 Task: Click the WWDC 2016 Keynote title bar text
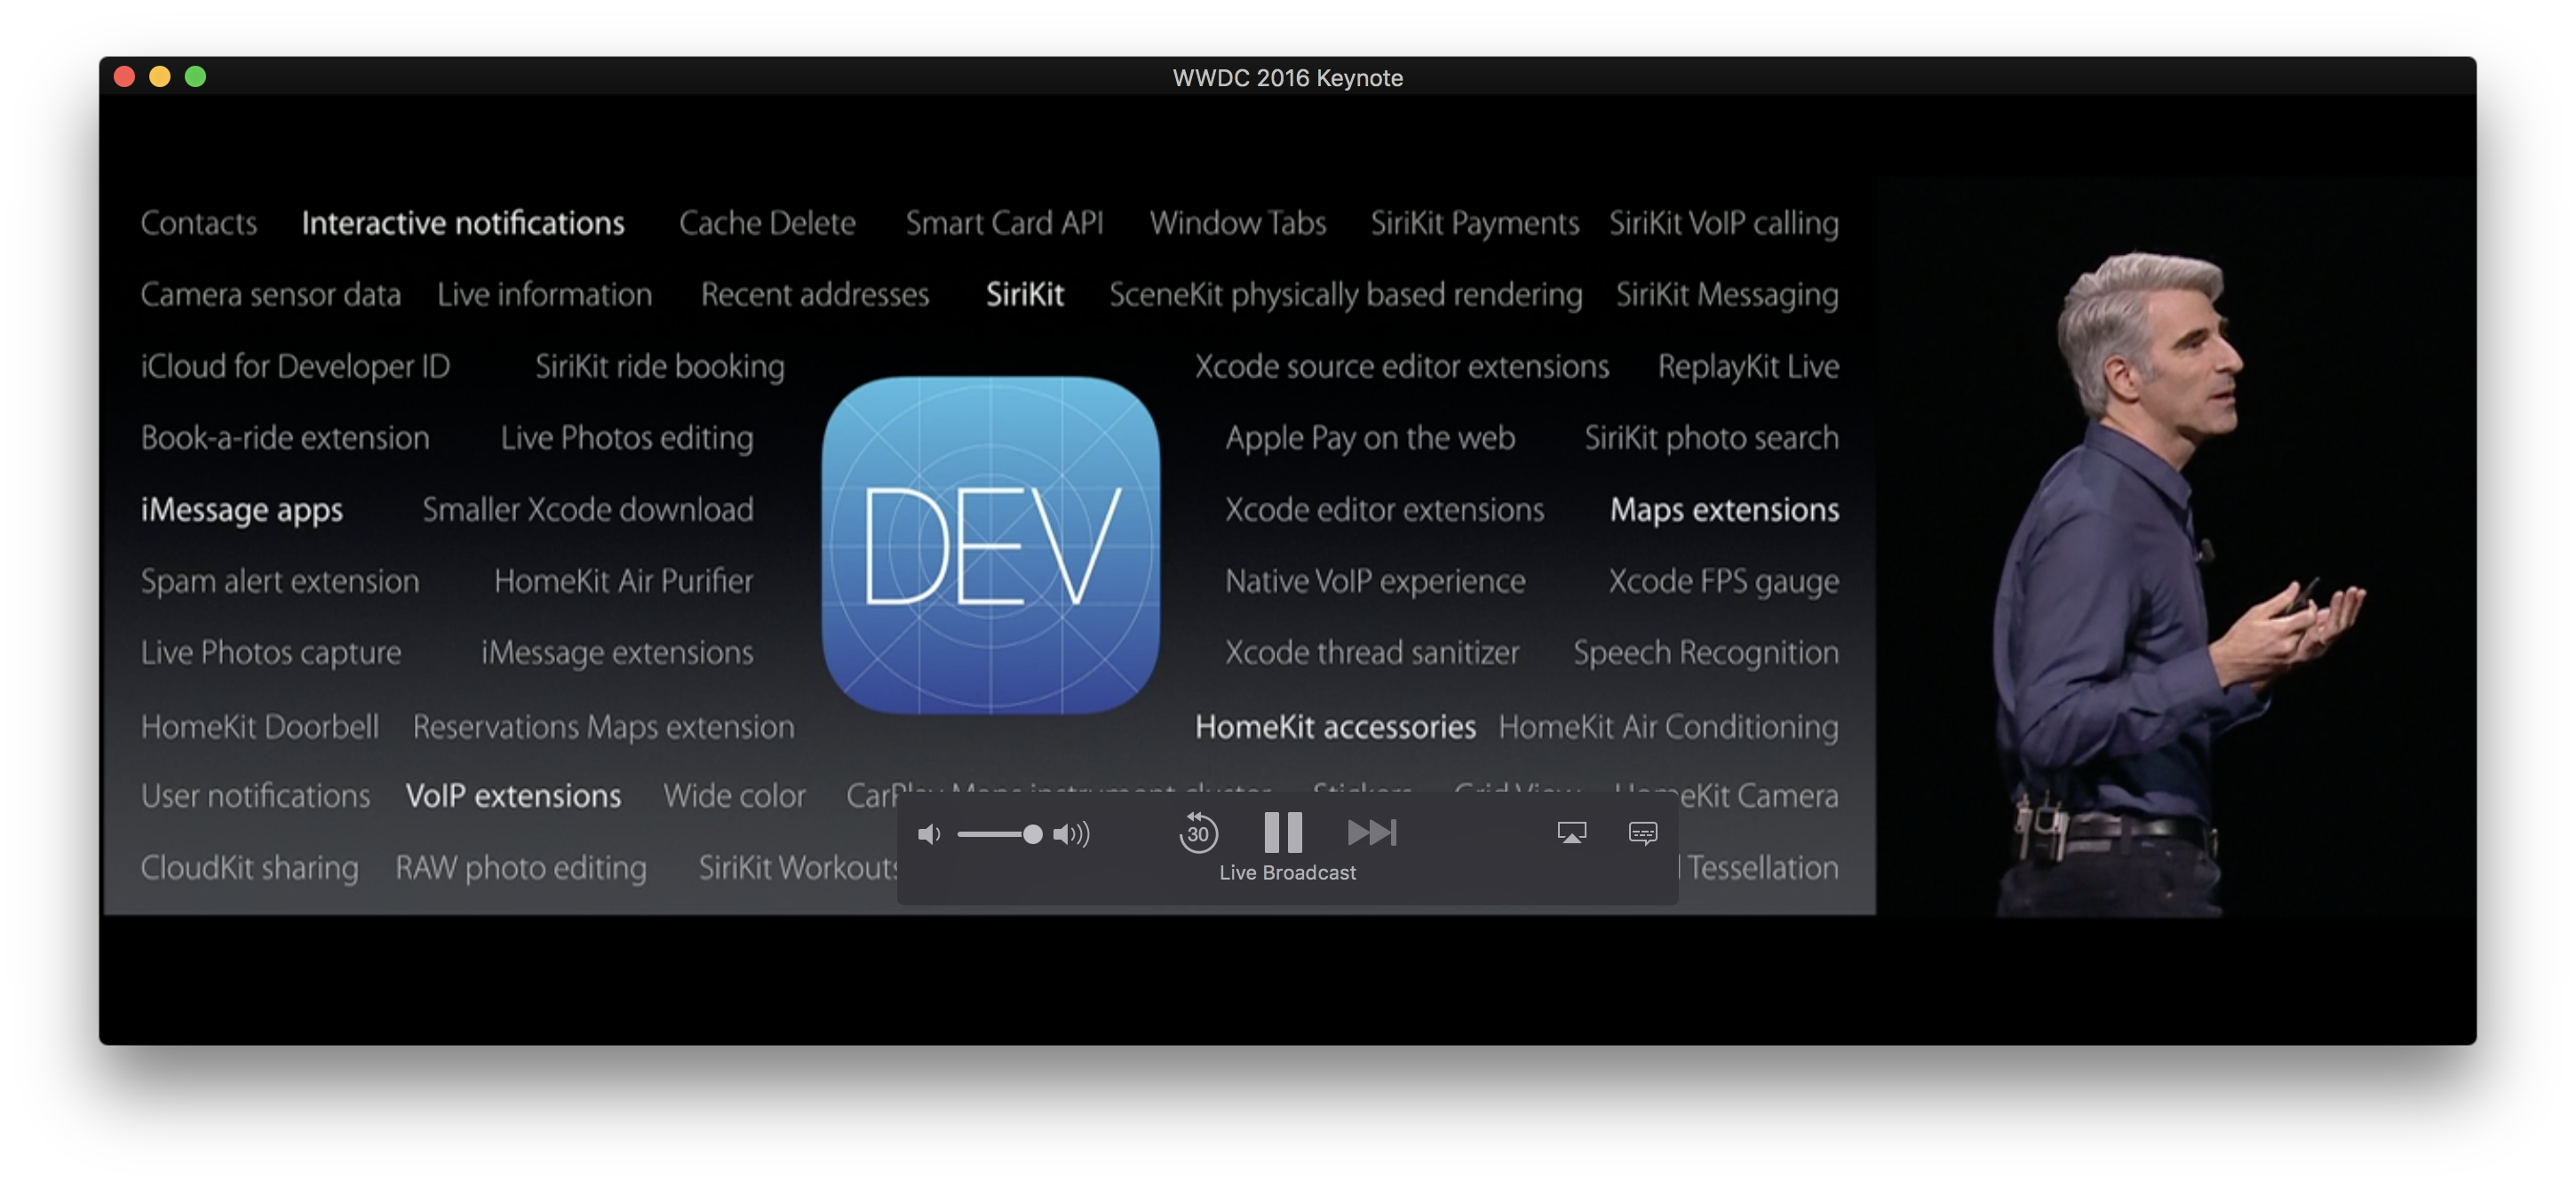(1287, 77)
